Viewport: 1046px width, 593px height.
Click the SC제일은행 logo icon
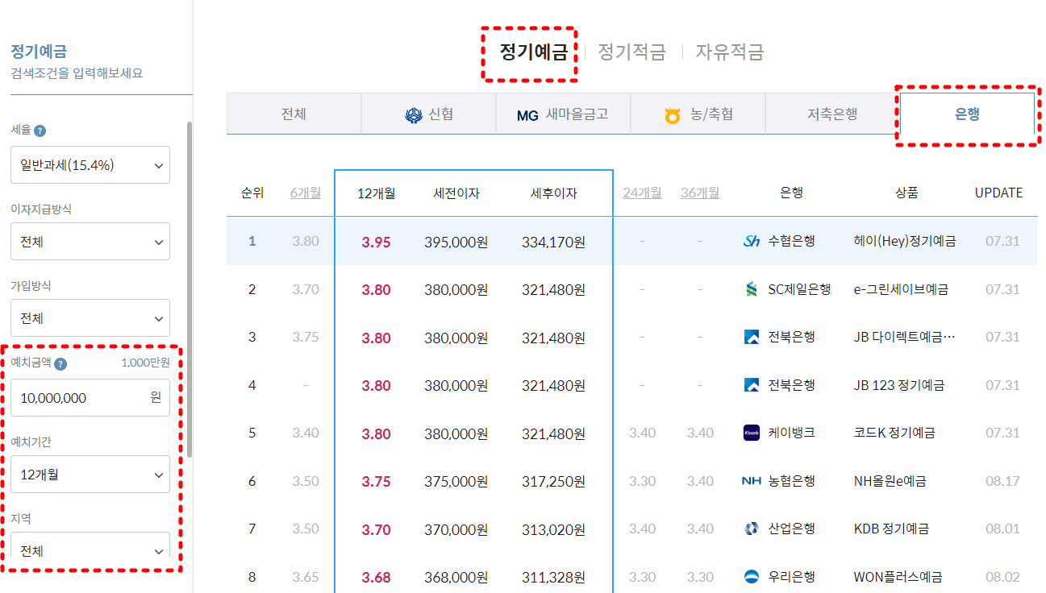tap(752, 288)
